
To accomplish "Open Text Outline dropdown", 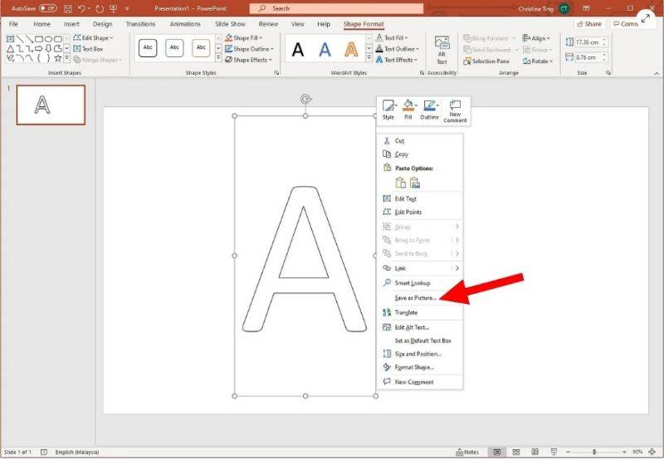I will [398, 49].
